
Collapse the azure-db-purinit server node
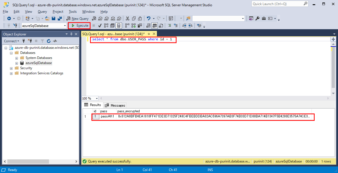(x=6, y=48)
